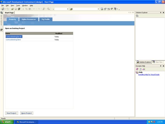The width and height of the screenshot is (165, 124).
Task: Sort the list by the Modified column header
Action: [59, 33]
